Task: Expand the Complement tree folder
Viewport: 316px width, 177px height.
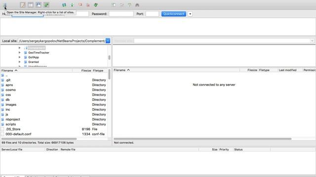Action: (x=20, y=48)
